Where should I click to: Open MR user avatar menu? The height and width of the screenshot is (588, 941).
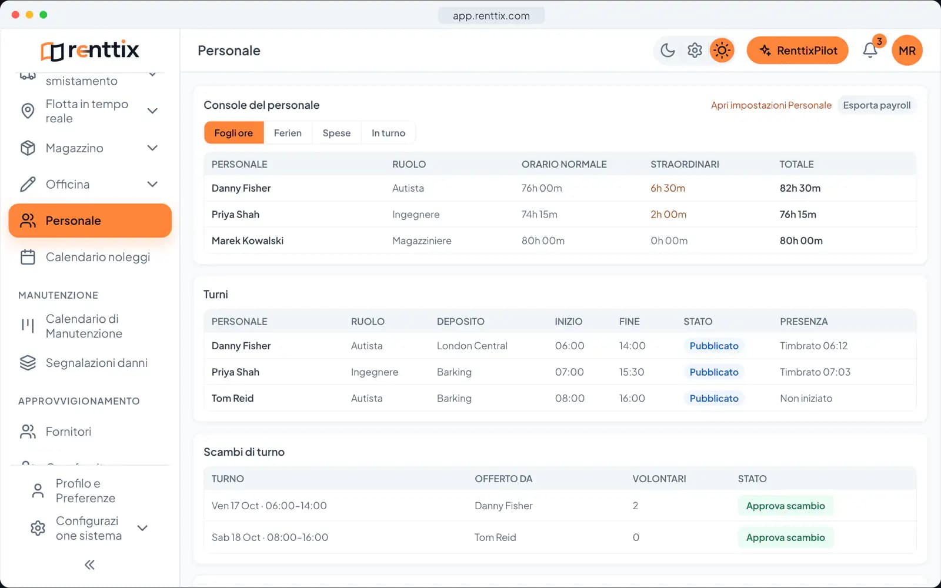(907, 51)
